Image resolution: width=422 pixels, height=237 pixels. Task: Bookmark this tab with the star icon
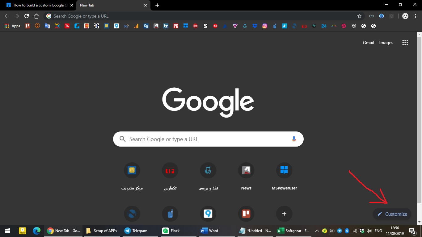coord(359,16)
